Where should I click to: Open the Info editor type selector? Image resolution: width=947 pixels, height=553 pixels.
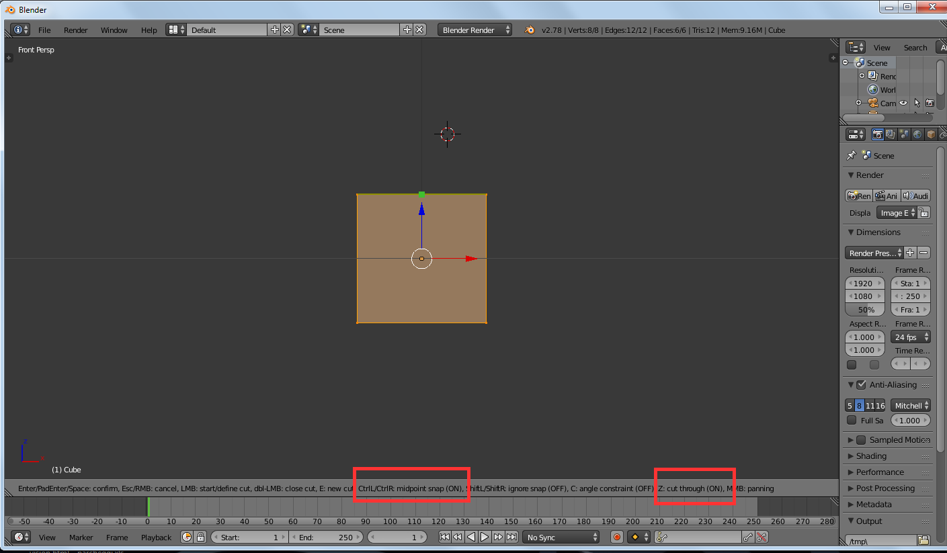20,30
